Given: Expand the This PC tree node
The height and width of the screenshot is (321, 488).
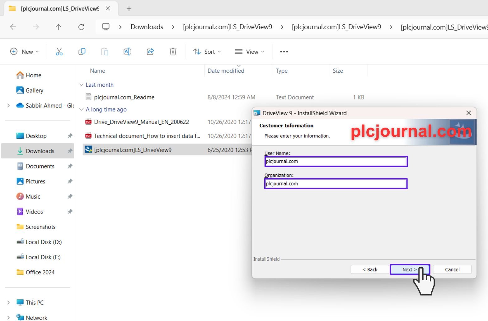Looking at the screenshot, I should pos(8,303).
